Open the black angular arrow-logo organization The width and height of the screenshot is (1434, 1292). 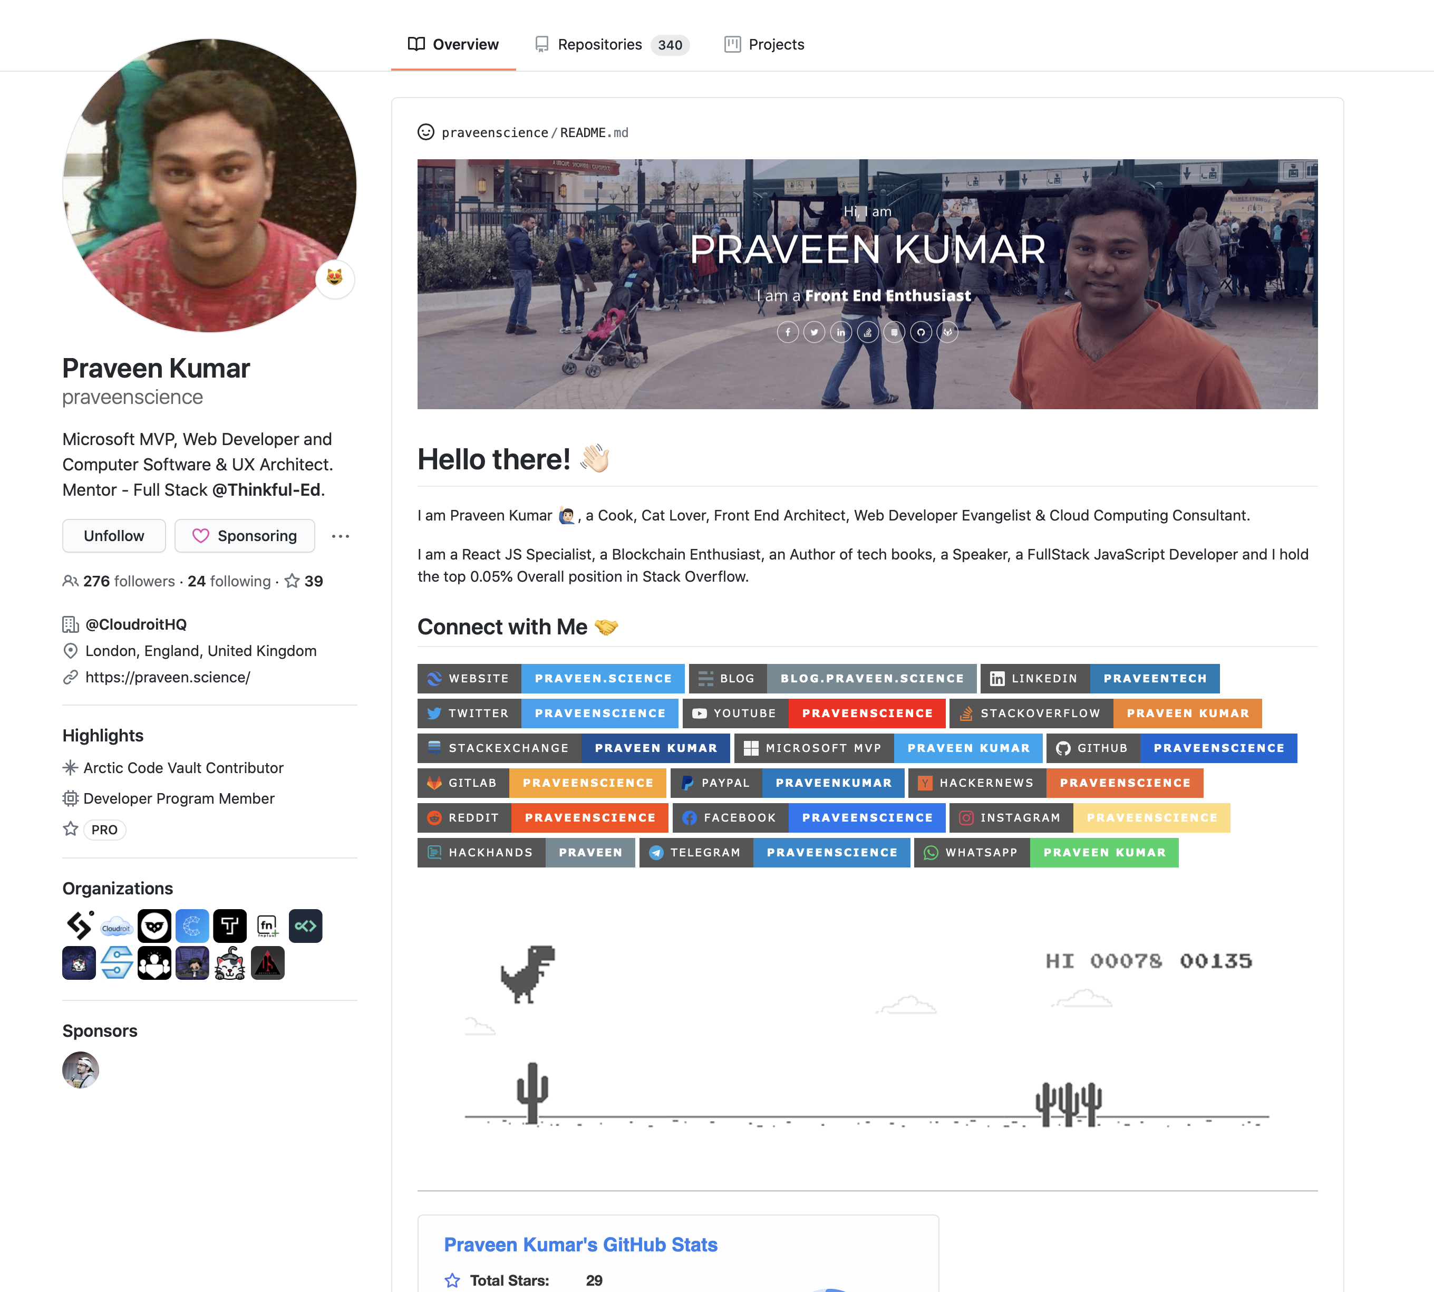pyautogui.click(x=79, y=927)
